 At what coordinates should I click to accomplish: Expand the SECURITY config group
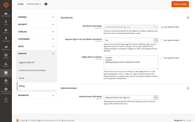(36, 24)
